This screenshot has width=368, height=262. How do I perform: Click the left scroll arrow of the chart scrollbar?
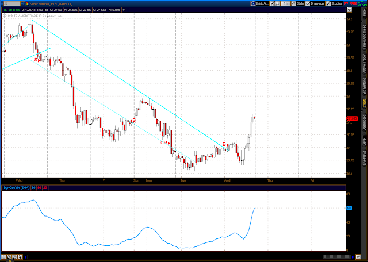tap(25, 257)
